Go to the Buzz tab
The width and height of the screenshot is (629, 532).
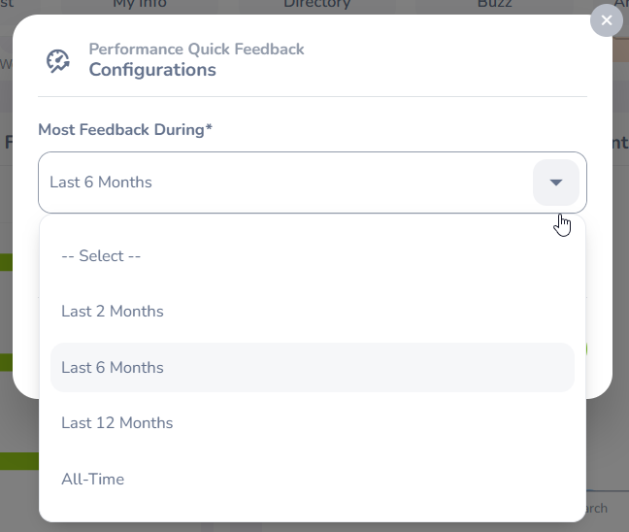pyautogui.click(x=494, y=5)
